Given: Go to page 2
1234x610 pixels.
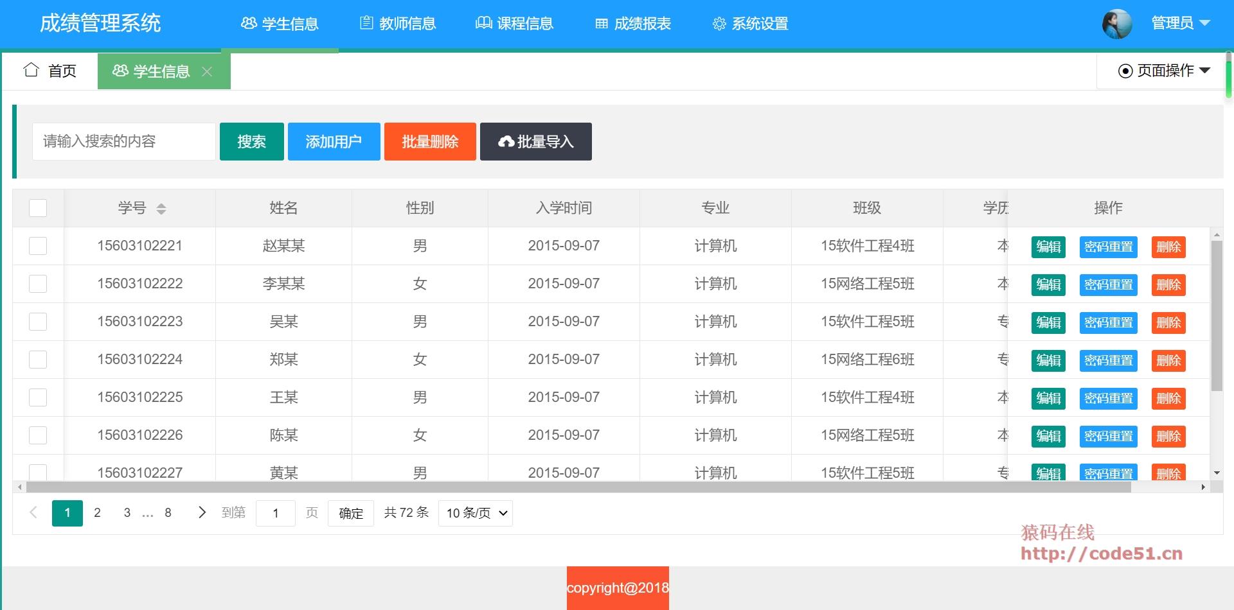Looking at the screenshot, I should pos(97,512).
